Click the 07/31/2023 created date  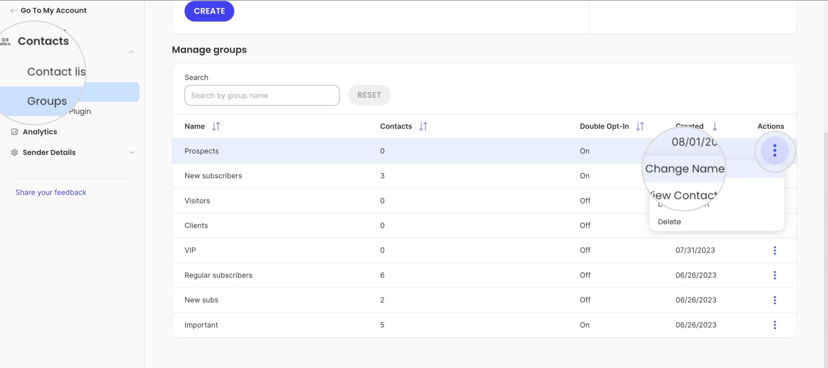pos(695,250)
